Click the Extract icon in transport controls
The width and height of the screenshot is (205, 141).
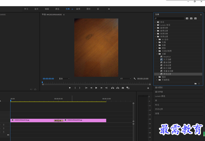click(118, 88)
